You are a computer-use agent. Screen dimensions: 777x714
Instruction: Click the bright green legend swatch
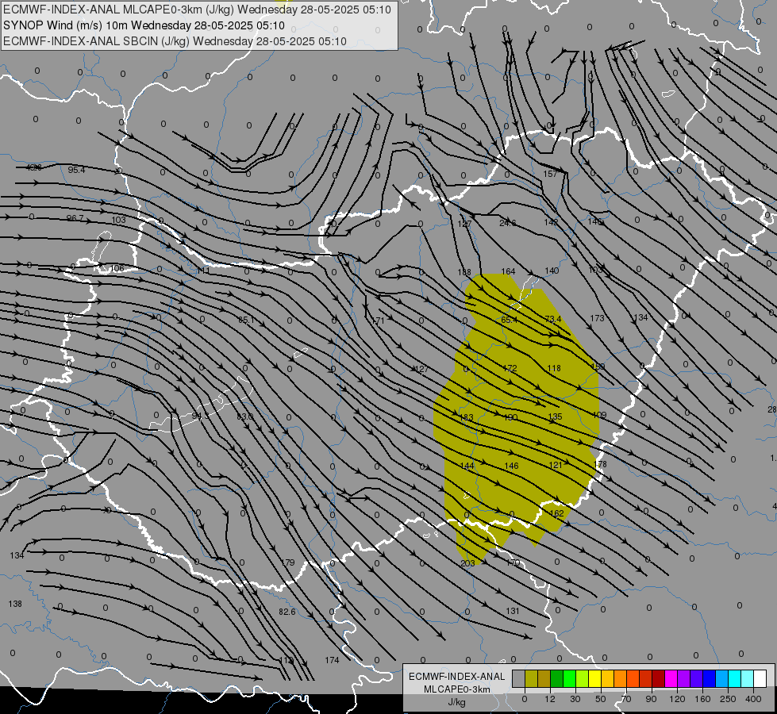(570, 678)
